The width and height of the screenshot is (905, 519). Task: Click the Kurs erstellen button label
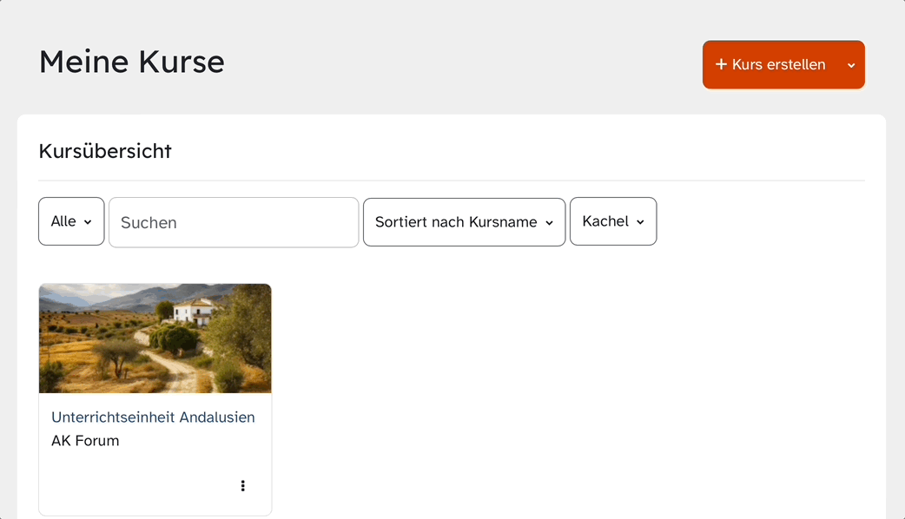pos(778,64)
